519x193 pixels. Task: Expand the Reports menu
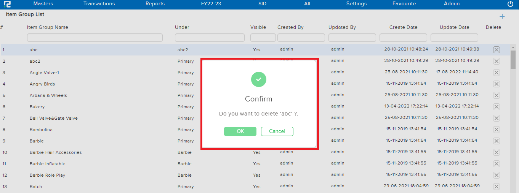click(155, 4)
